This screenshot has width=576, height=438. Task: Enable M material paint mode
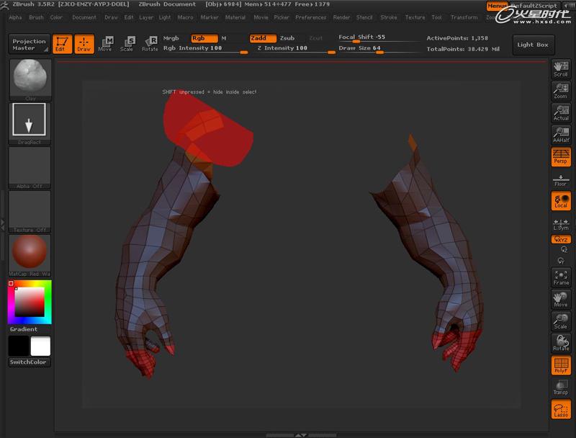click(x=224, y=38)
